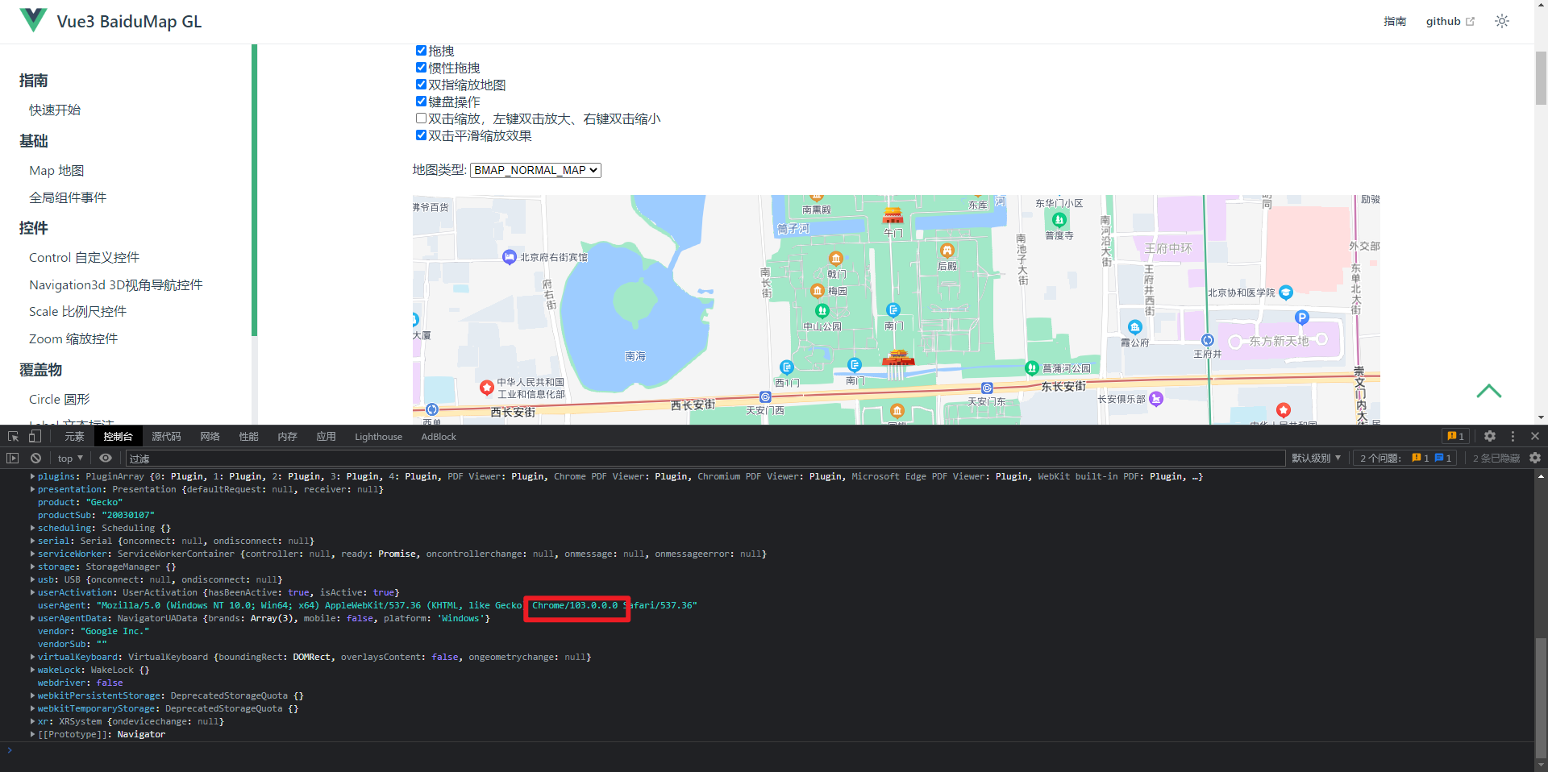Screen dimensions: 1548x772
Task: Click the 北京协和医学院 map marker
Action: [x=1286, y=292]
